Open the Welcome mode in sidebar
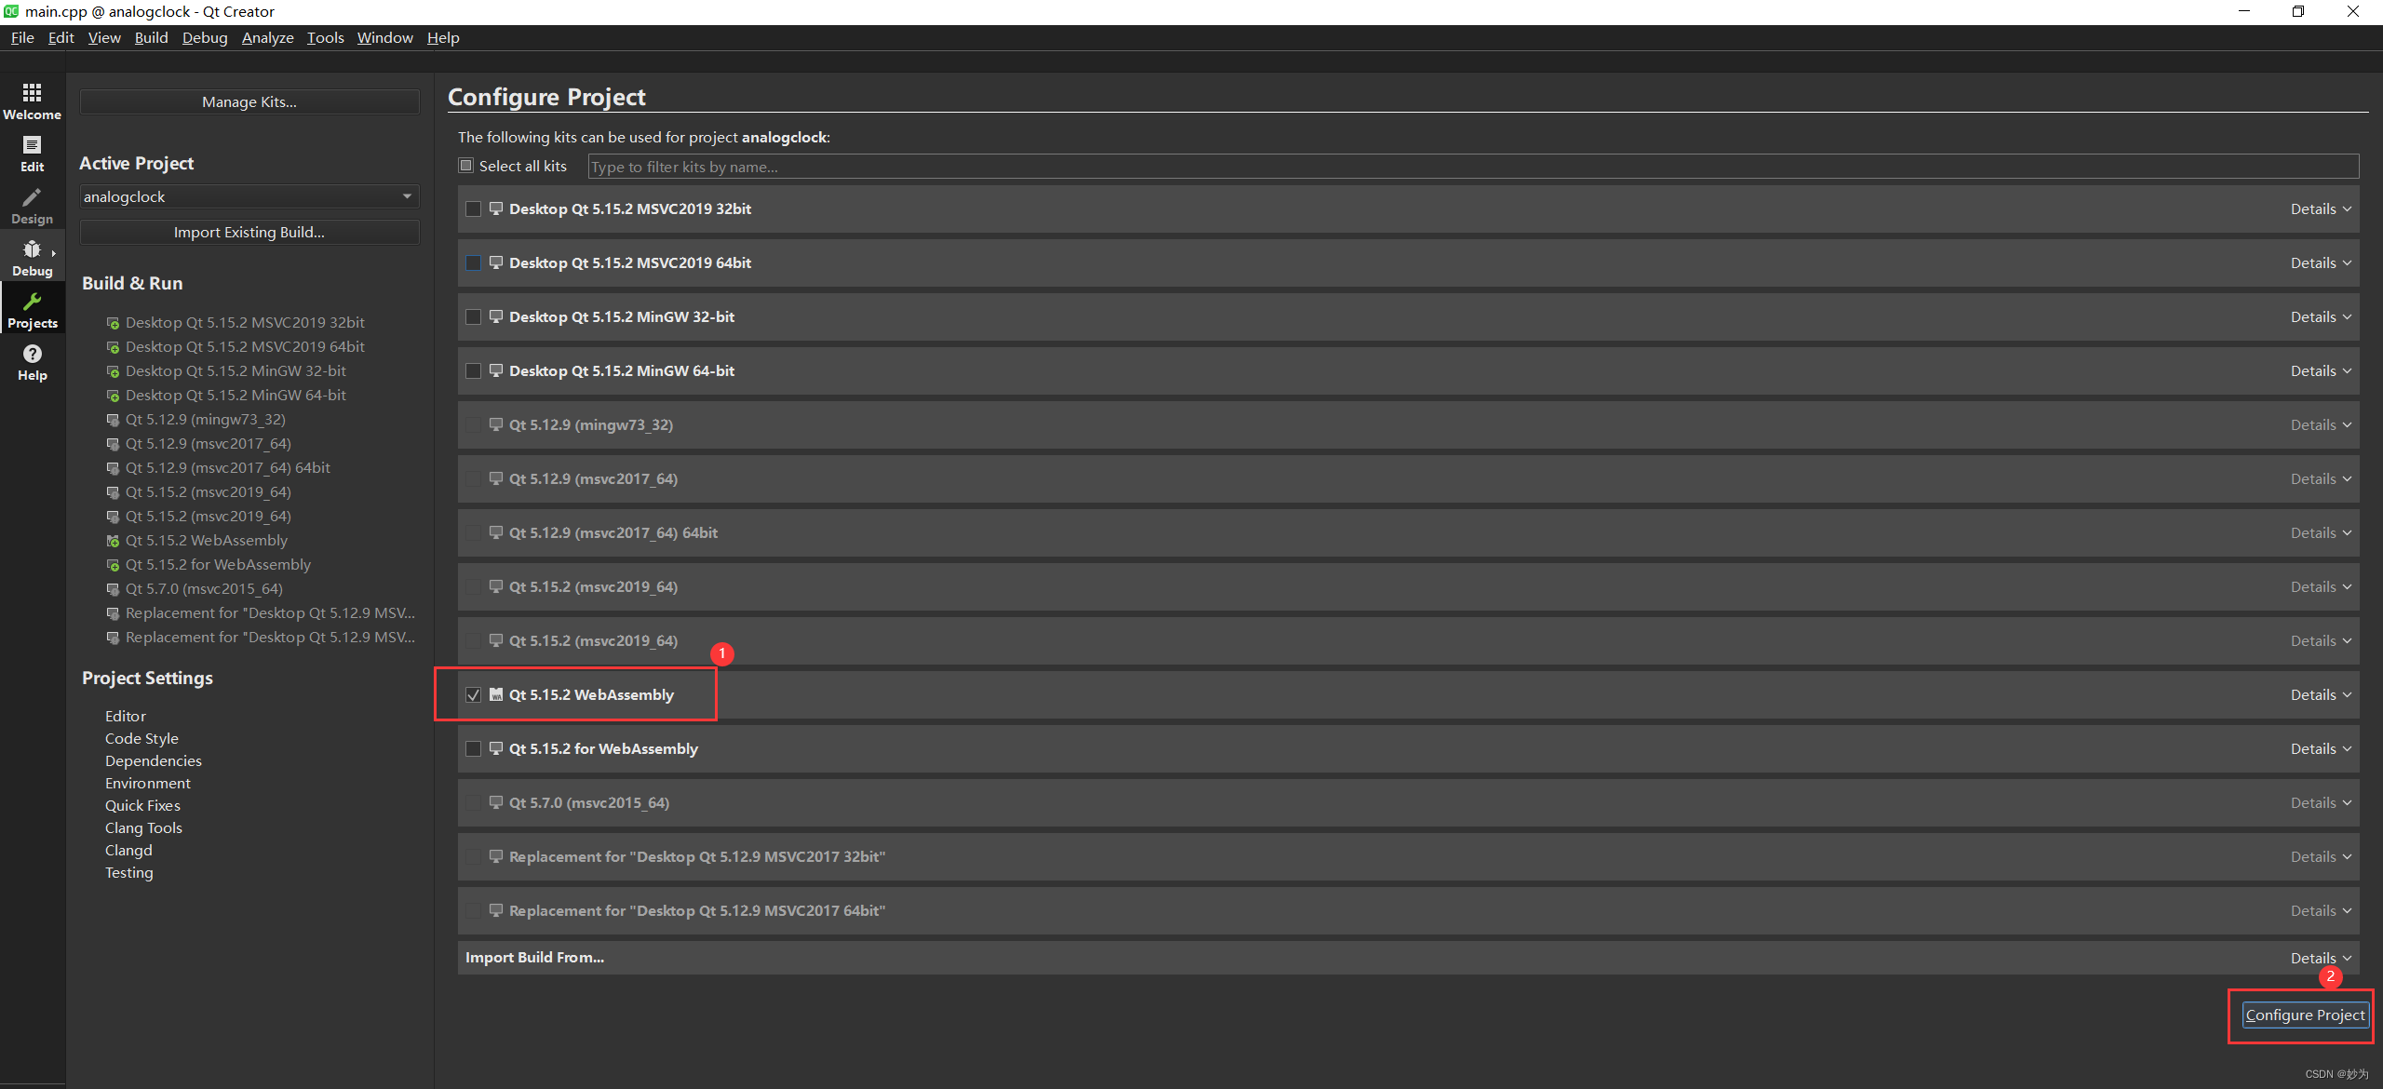This screenshot has width=2383, height=1089. 32,100
